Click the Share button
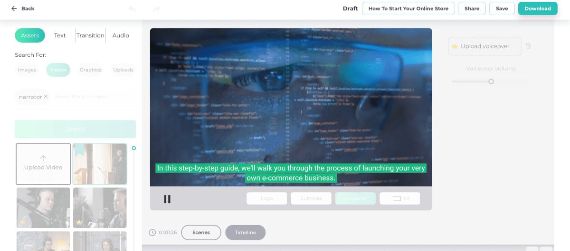This screenshot has height=251, width=570. point(472,9)
